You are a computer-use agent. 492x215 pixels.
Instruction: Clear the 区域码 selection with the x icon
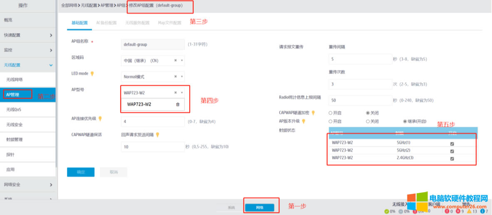click(x=176, y=60)
